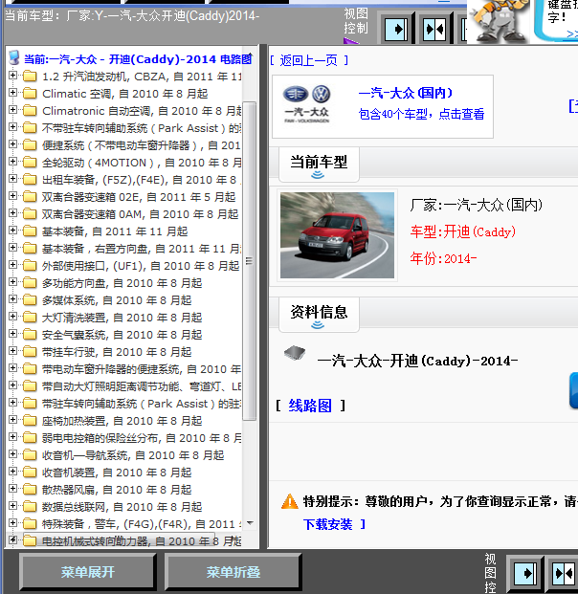Image resolution: width=578 pixels, height=594 pixels.
Task: Click the folder icon for 散热器风扇
Action: pyautogui.click(x=30, y=490)
